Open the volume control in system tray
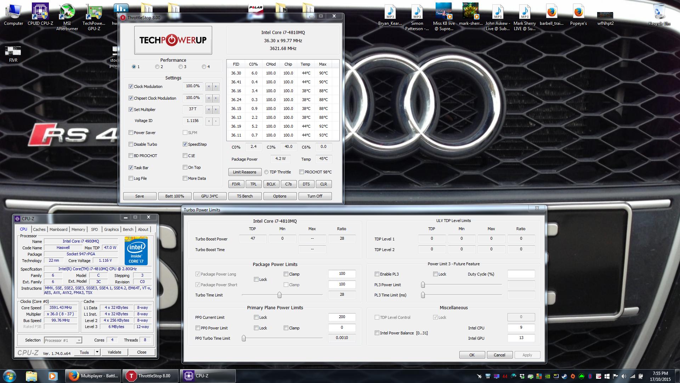 tap(624, 376)
